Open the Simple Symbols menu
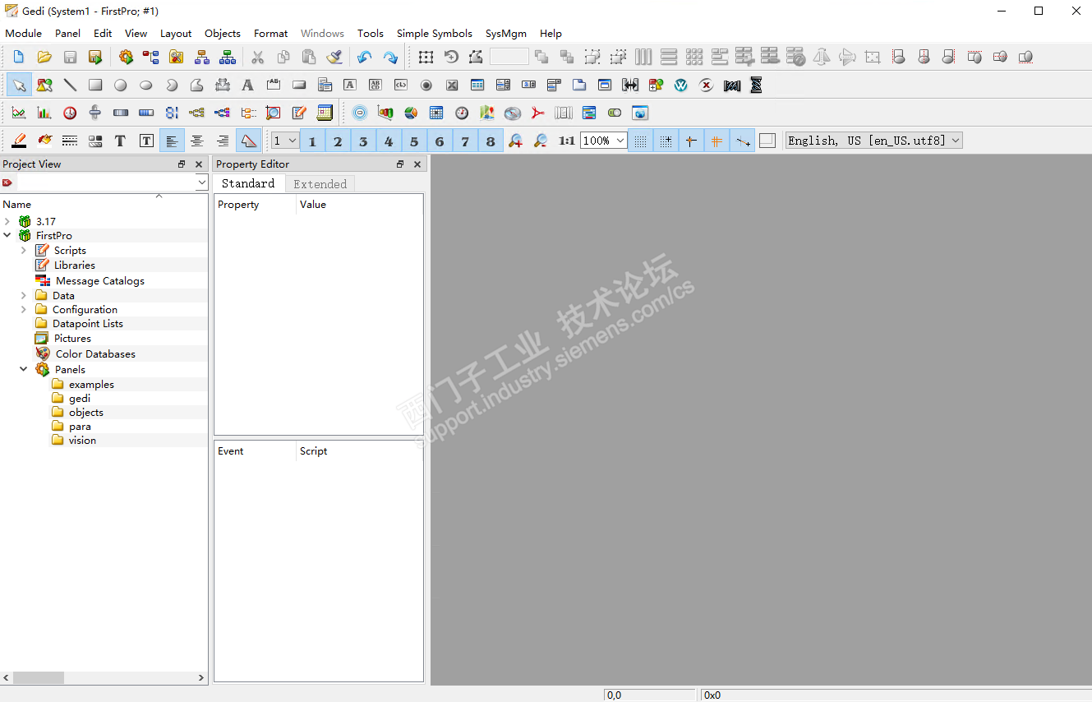Screen dimensions: 1092x702 click(435, 34)
